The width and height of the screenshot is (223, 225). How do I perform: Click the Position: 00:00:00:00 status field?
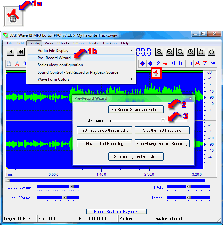[135, 219]
